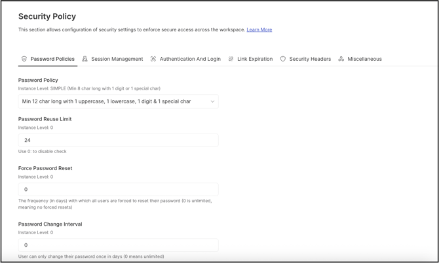
Task: Switch to the Miscellaneous tab
Action: tap(360, 59)
